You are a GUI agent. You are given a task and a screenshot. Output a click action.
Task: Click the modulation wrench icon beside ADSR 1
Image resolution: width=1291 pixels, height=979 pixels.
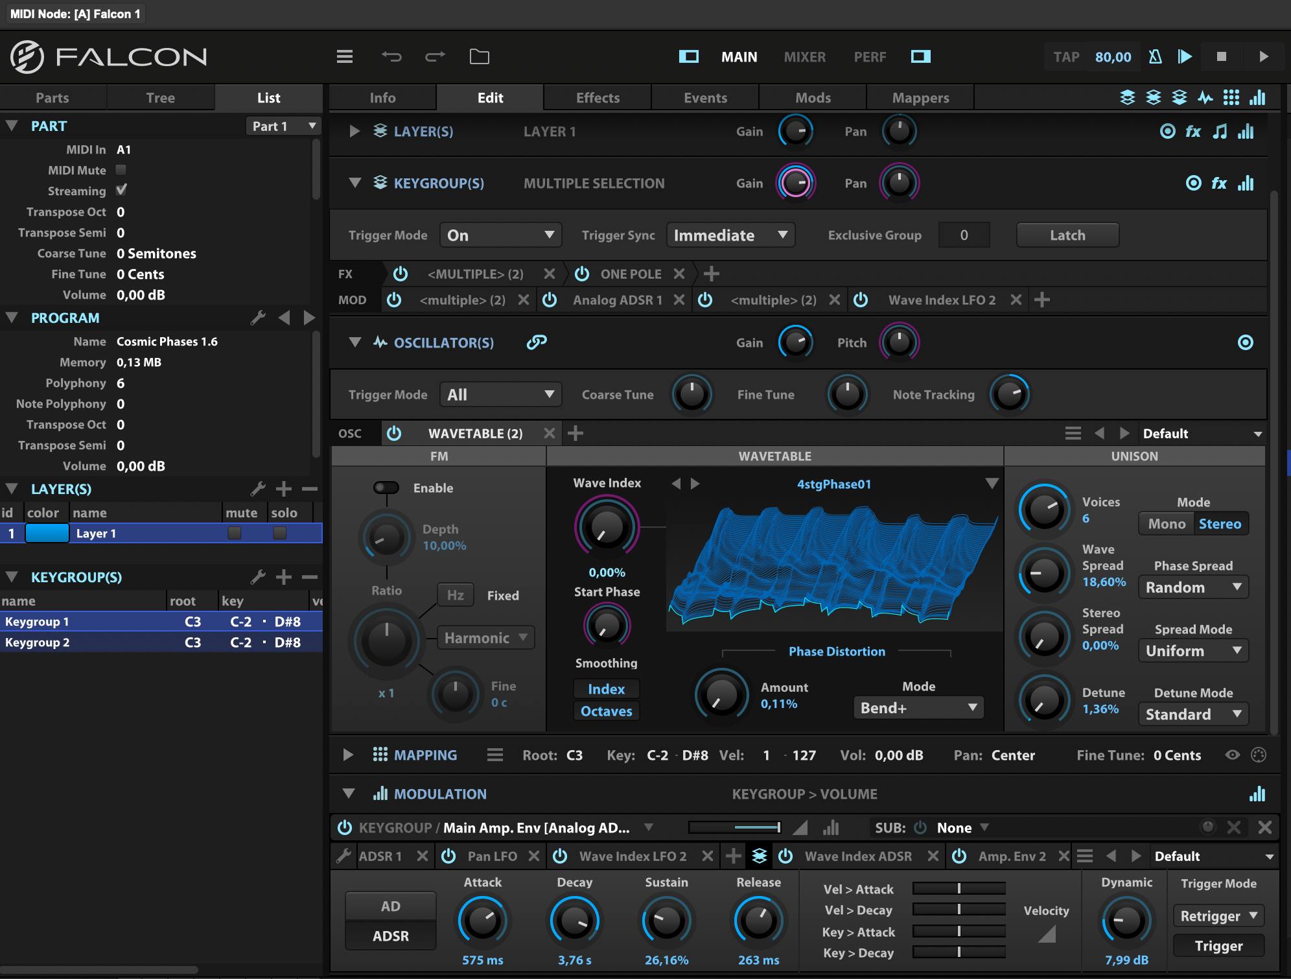pos(343,856)
